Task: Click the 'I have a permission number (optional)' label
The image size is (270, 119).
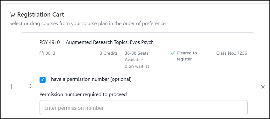Action: pos(90,79)
